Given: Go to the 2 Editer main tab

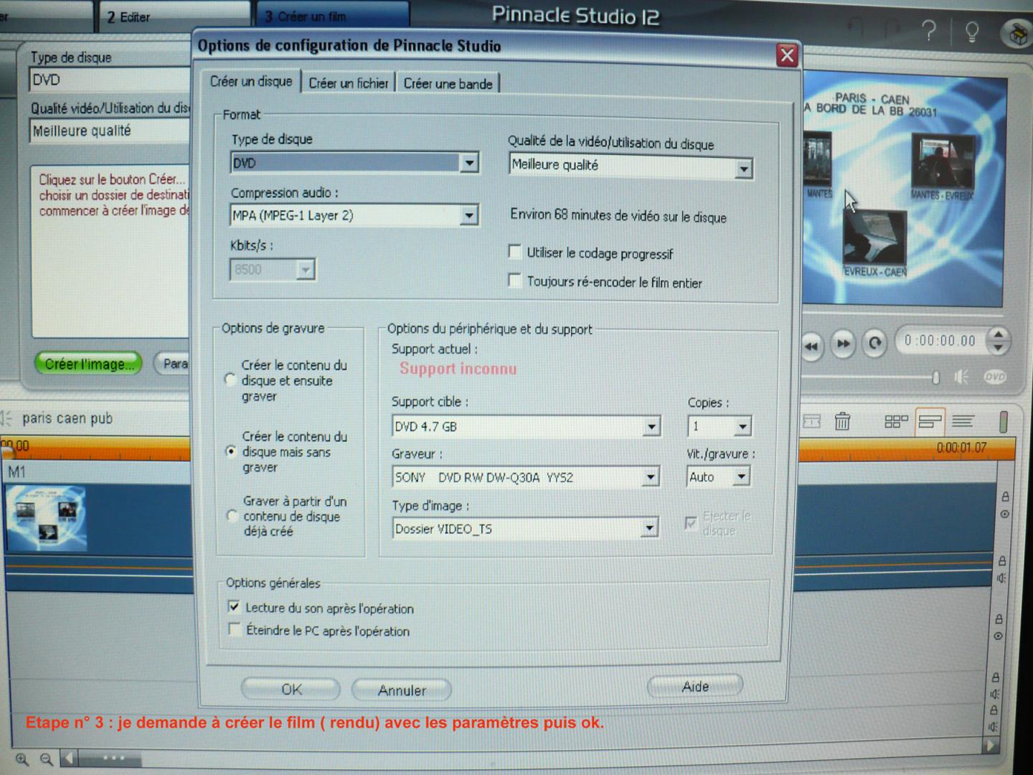Looking at the screenshot, I should (x=173, y=17).
